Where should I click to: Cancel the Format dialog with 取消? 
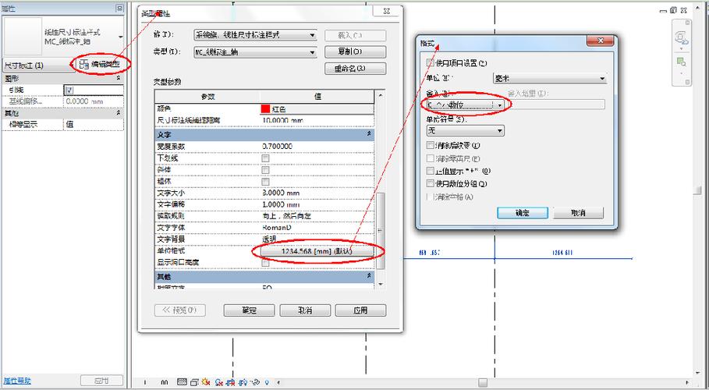pyautogui.click(x=578, y=213)
